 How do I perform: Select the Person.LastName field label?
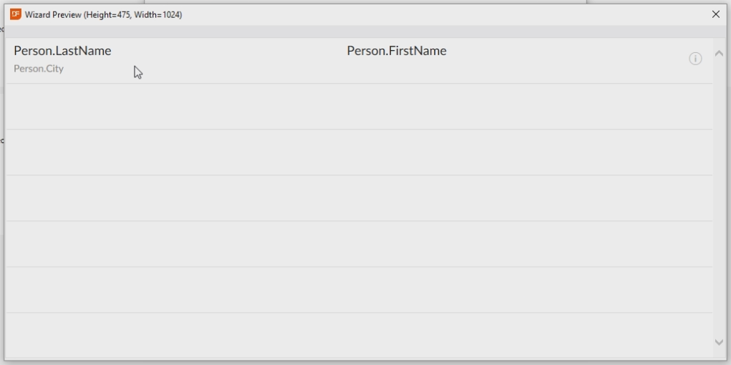tap(62, 51)
